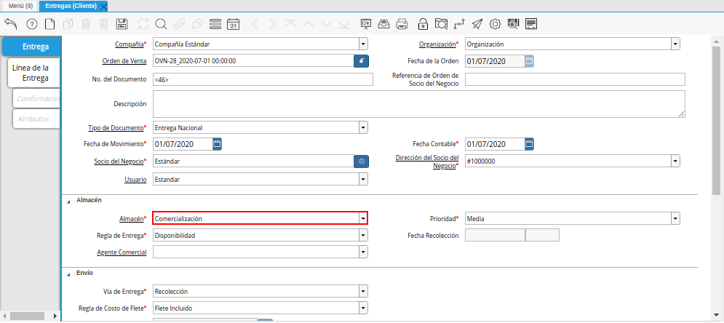Screen dimensions: 724x323
Task: Click the Archive tray icon
Action: pos(383,24)
